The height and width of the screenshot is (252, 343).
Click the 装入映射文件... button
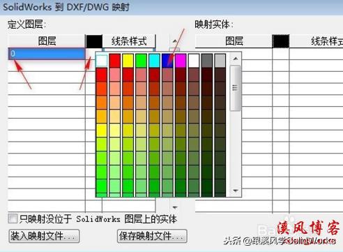[44, 236]
